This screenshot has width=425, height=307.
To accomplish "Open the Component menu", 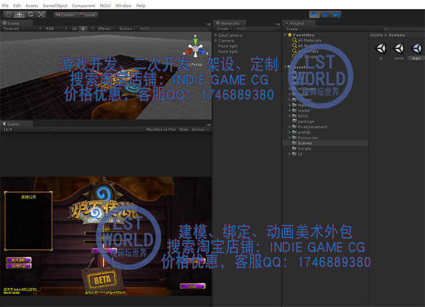I will pos(83,6).
